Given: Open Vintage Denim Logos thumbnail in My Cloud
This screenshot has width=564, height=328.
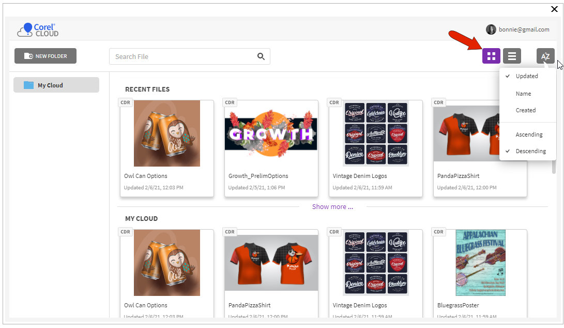Looking at the screenshot, I should 375,262.
